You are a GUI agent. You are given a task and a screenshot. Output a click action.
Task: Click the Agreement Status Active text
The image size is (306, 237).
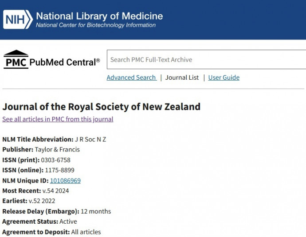pyautogui.click(x=68, y=221)
